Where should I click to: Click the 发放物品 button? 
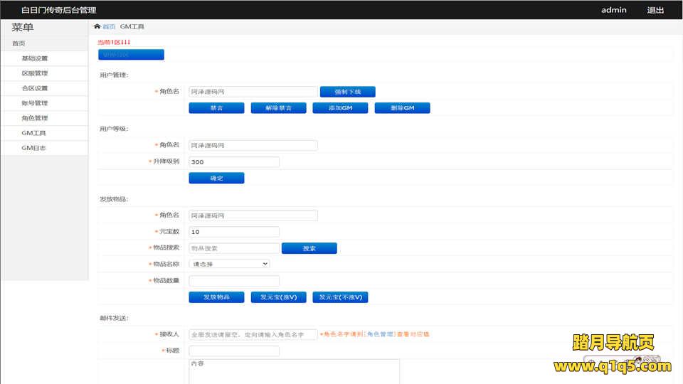[x=216, y=297]
